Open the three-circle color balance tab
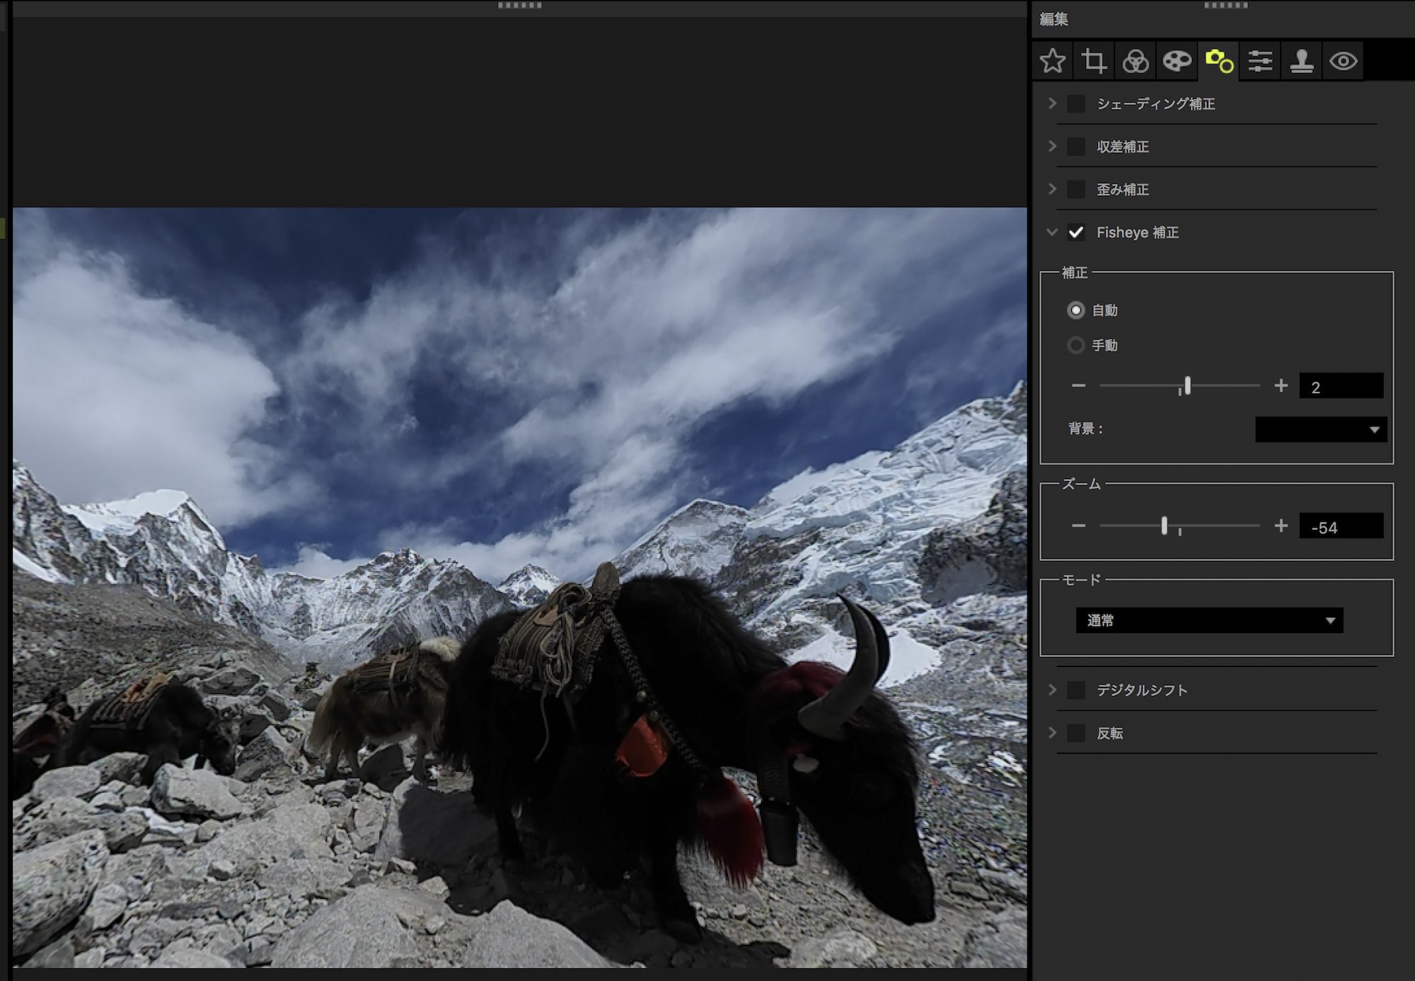Image resolution: width=1415 pixels, height=981 pixels. [1136, 61]
